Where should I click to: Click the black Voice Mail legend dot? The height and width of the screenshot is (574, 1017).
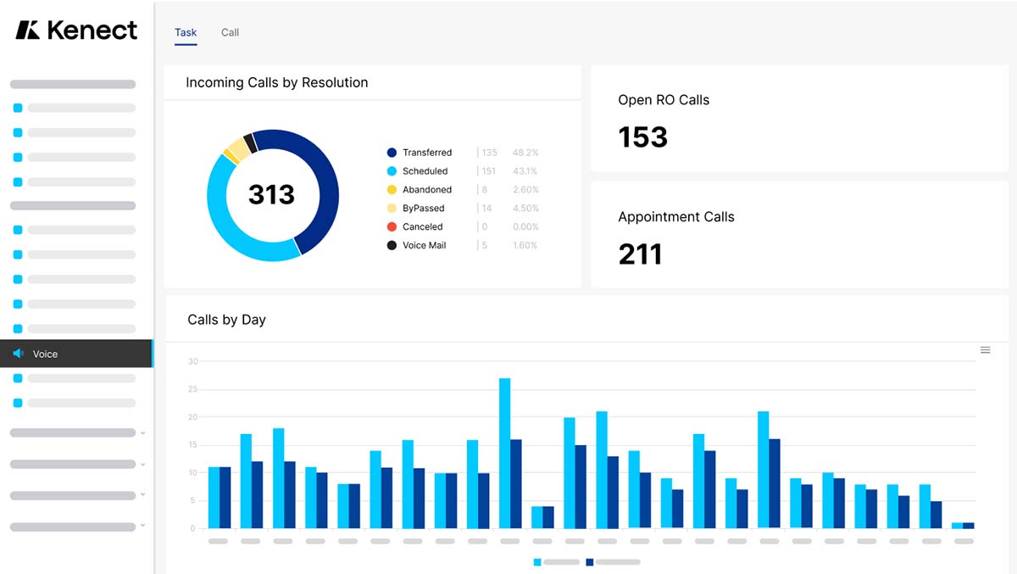(x=392, y=246)
